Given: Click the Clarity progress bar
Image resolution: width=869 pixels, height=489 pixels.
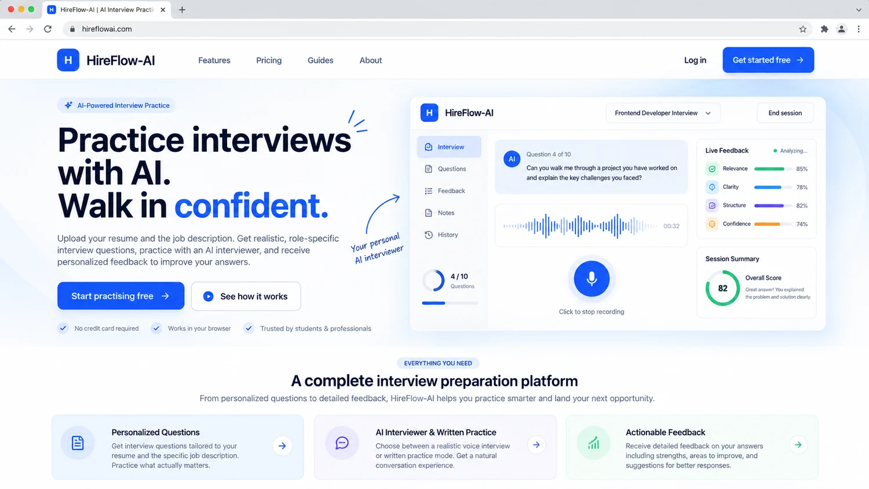Looking at the screenshot, I should pos(773,187).
